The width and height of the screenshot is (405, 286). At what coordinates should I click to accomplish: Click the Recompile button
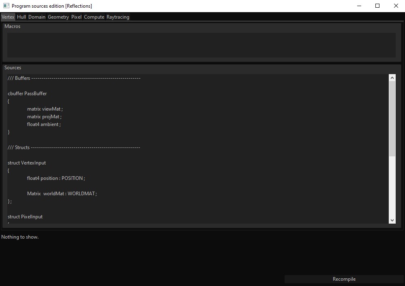click(x=344, y=279)
